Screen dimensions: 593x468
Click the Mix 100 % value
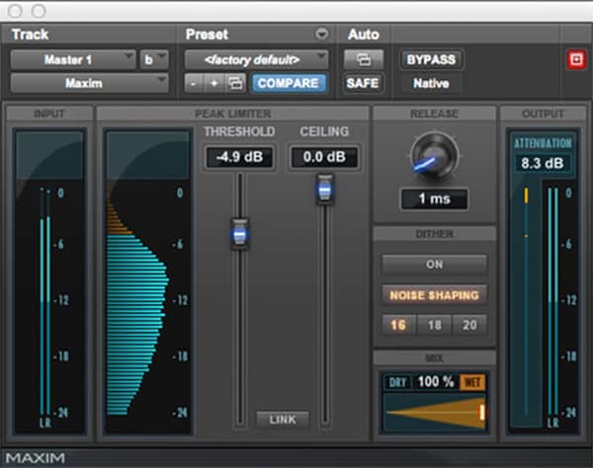435,382
